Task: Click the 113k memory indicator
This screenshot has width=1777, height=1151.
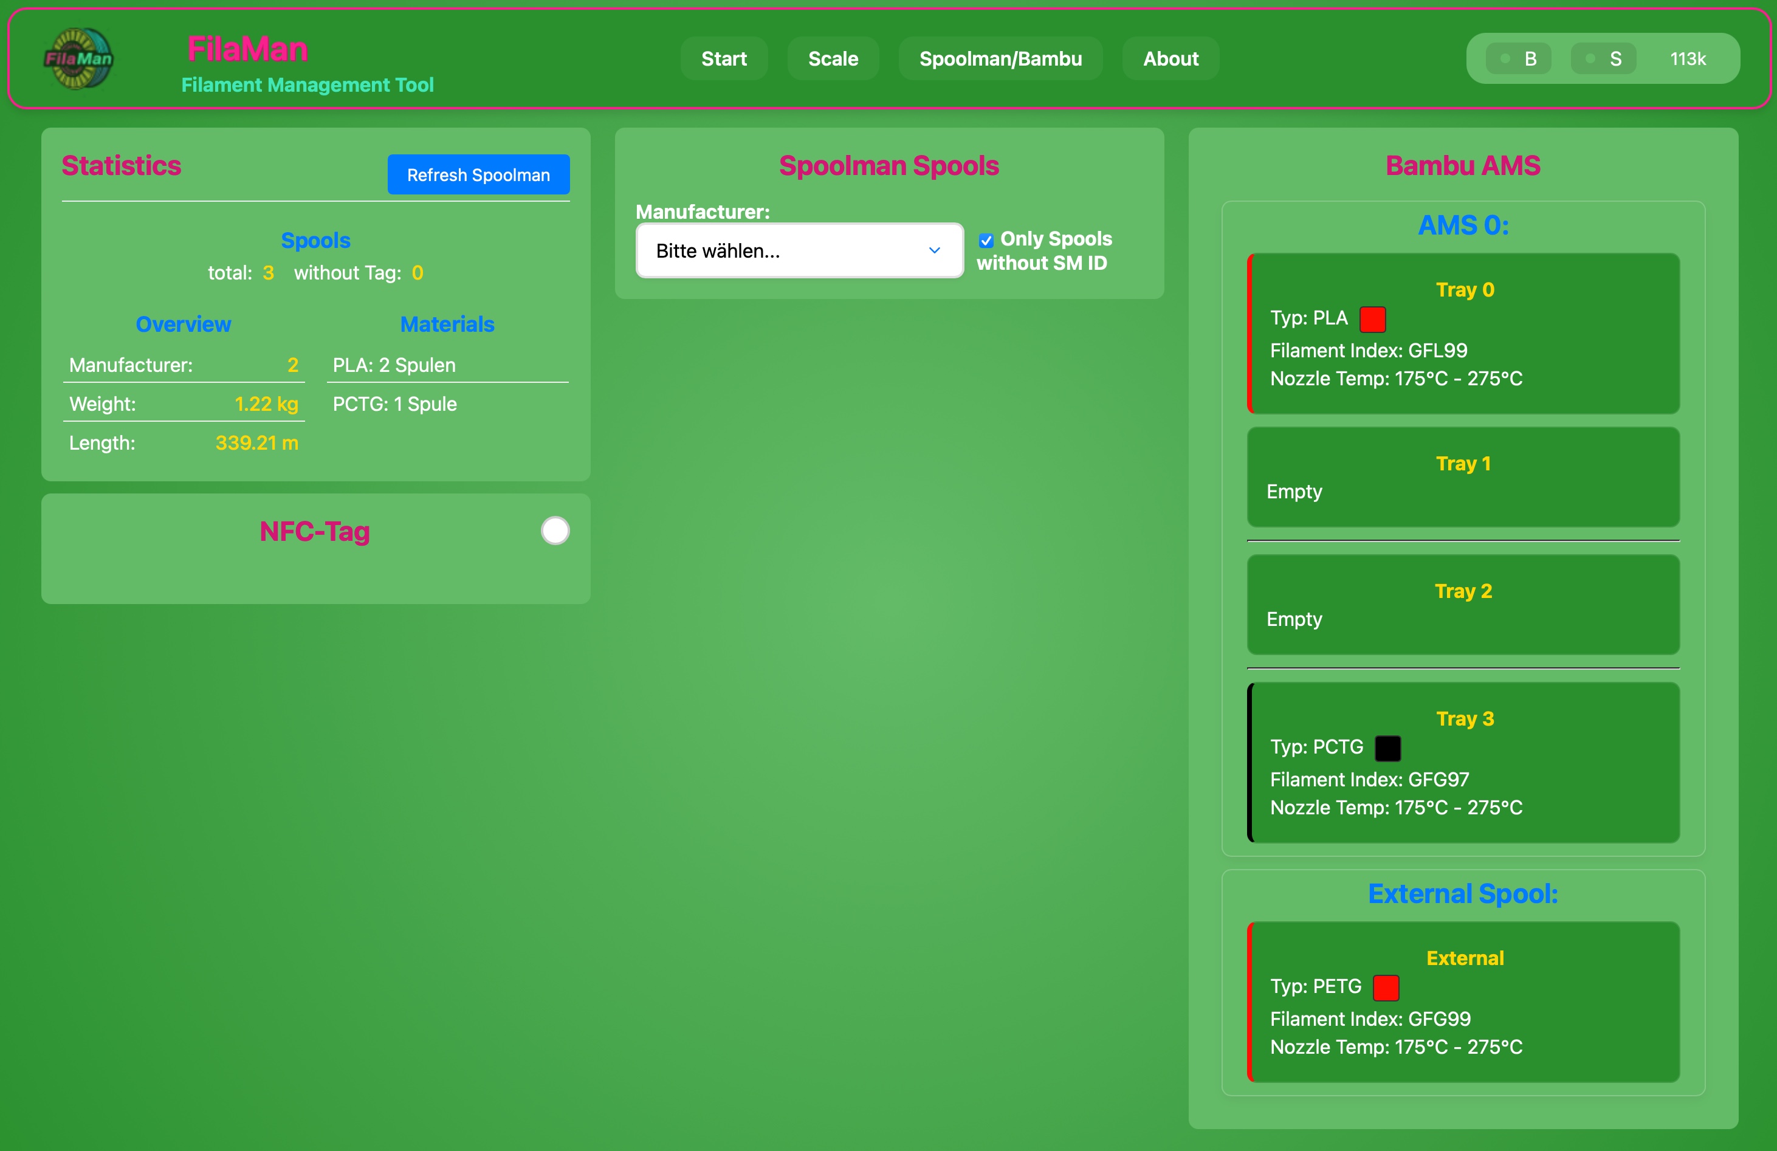Action: tap(1688, 58)
